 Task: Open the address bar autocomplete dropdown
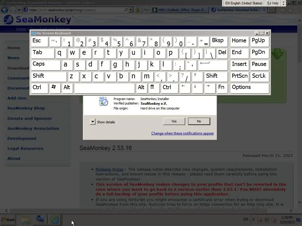pyautogui.click(x=131, y=10)
